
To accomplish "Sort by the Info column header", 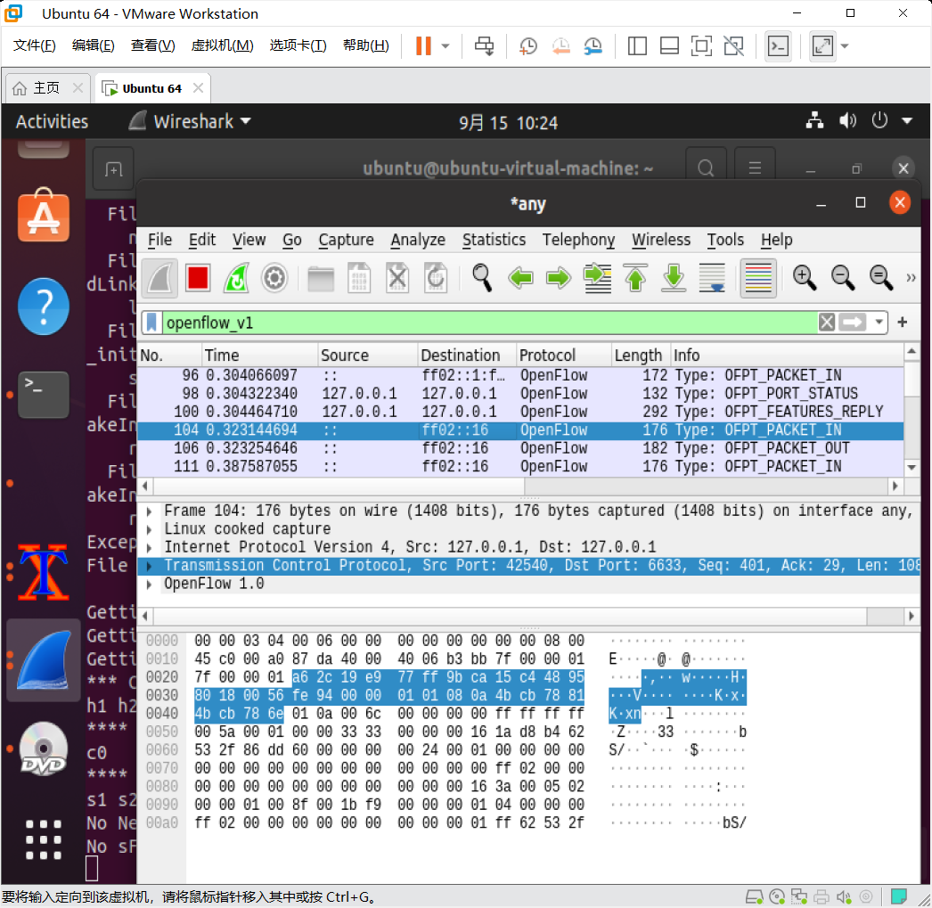I will (x=787, y=356).
